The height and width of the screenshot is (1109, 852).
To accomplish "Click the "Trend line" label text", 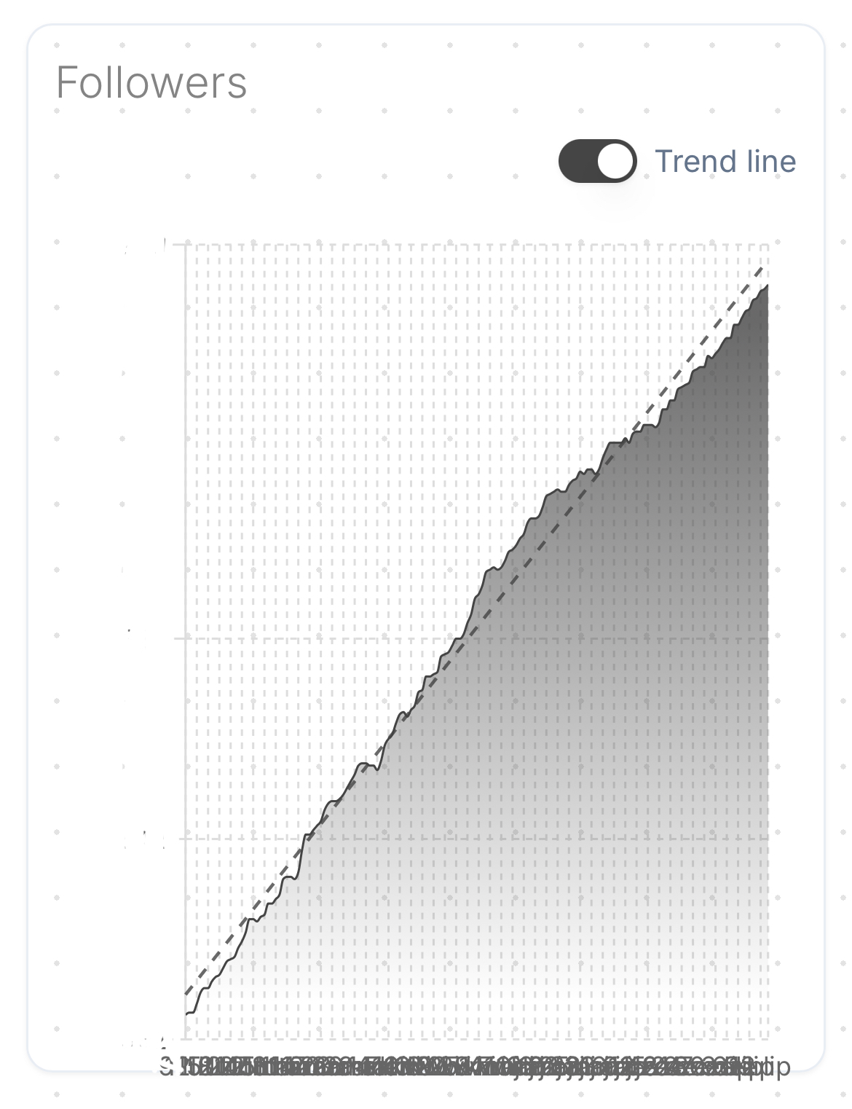I will 725,161.
